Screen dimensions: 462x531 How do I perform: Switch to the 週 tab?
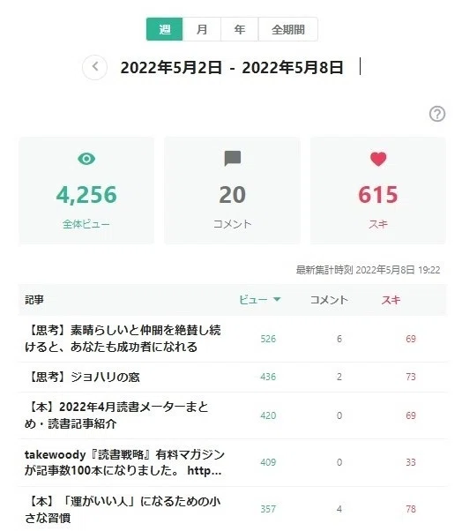(x=165, y=29)
